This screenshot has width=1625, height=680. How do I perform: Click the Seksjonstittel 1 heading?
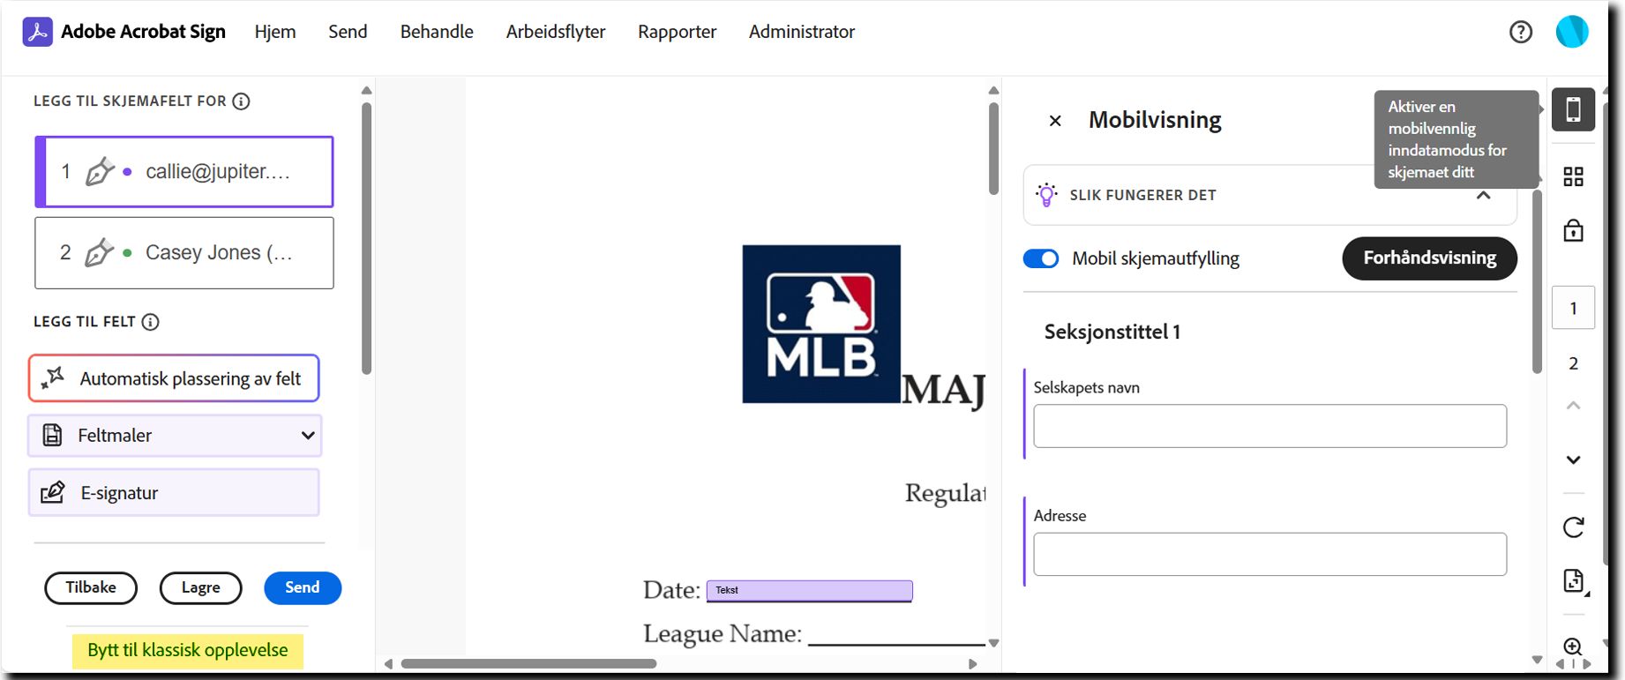pos(1112,332)
